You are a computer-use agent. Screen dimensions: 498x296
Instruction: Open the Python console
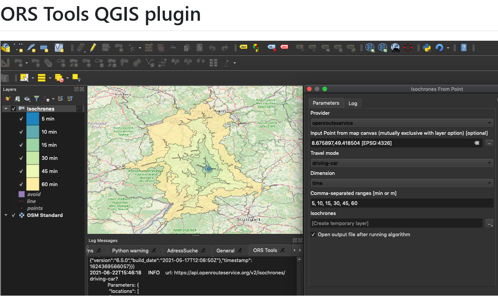tap(427, 48)
